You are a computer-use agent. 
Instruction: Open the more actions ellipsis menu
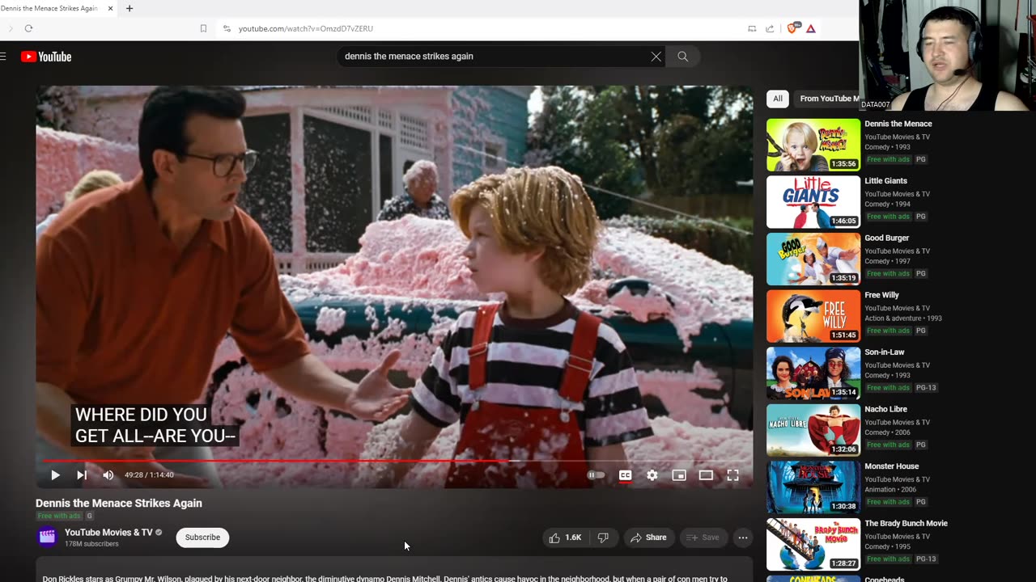click(743, 538)
